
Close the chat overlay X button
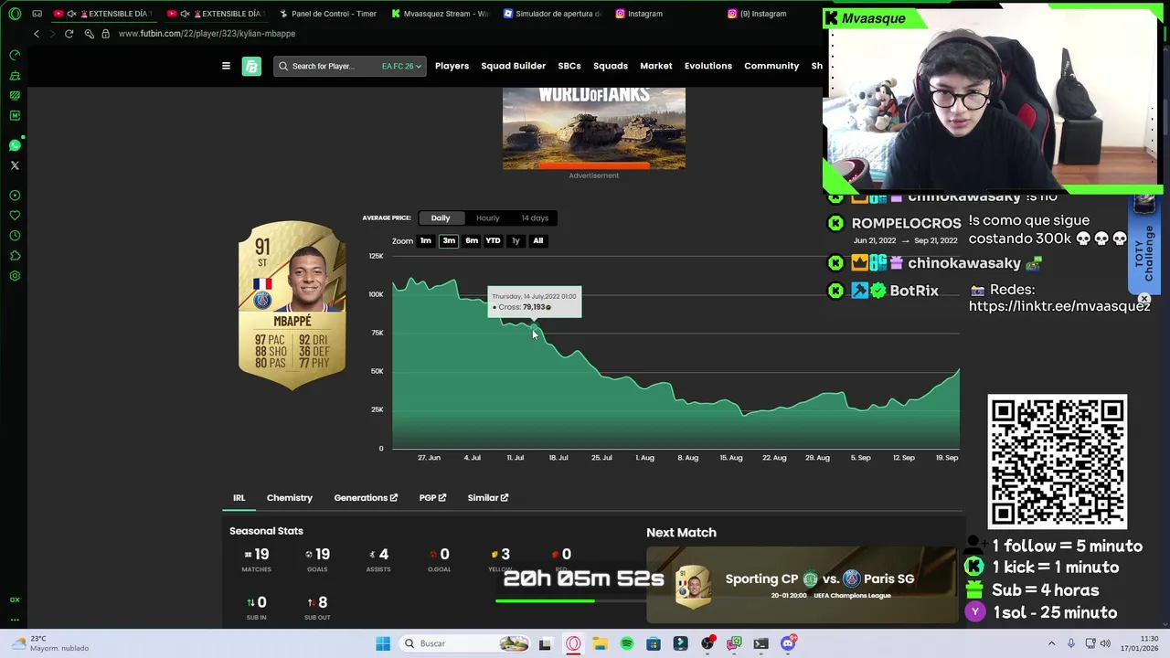tap(1143, 299)
